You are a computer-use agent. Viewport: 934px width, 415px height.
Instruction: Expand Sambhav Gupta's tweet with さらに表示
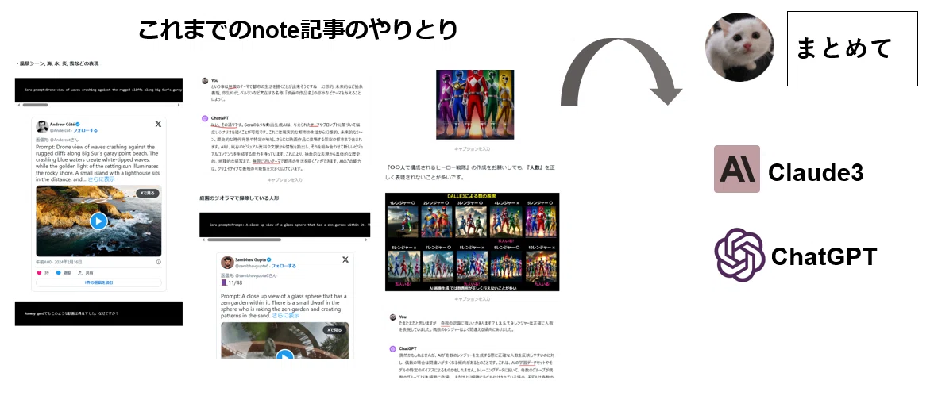286,316
